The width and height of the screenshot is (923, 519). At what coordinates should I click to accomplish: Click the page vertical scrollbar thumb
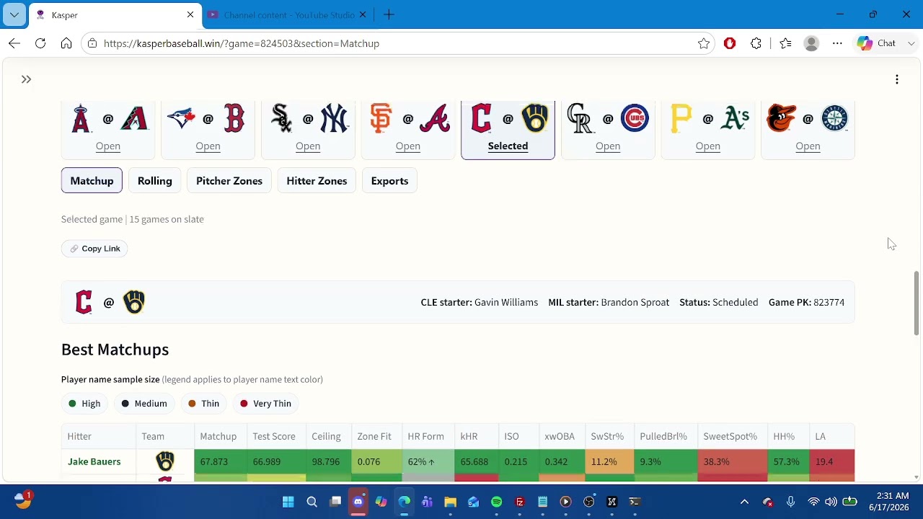[917, 303]
